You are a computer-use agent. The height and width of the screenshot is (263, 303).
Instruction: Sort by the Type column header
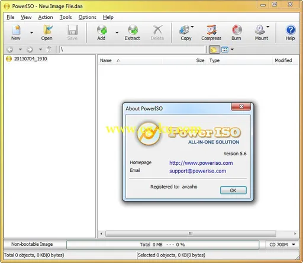coord(240,60)
